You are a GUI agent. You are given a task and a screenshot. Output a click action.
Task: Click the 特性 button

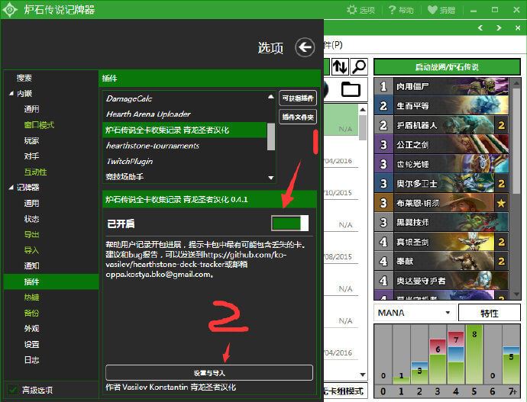[x=490, y=313]
